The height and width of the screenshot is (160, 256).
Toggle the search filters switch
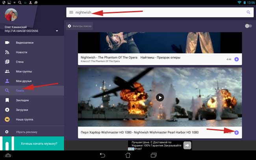248,26
